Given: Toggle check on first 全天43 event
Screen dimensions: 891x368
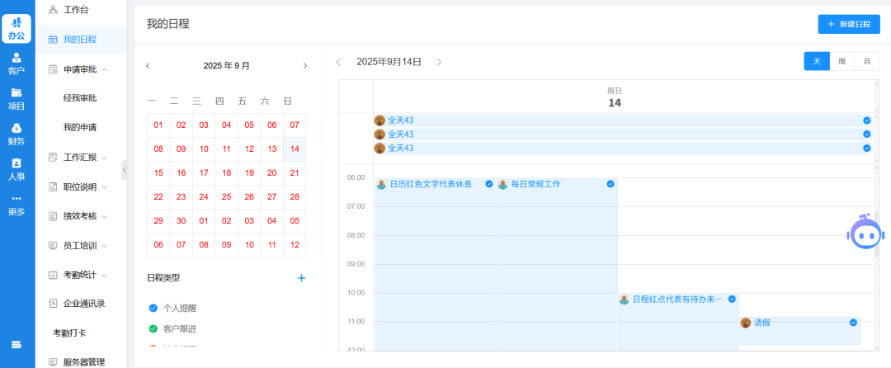Looking at the screenshot, I should [x=866, y=120].
